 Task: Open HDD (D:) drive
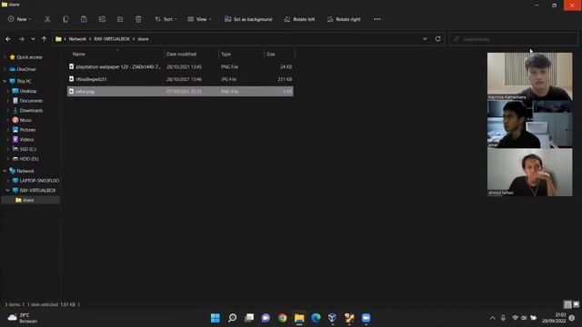(29, 159)
